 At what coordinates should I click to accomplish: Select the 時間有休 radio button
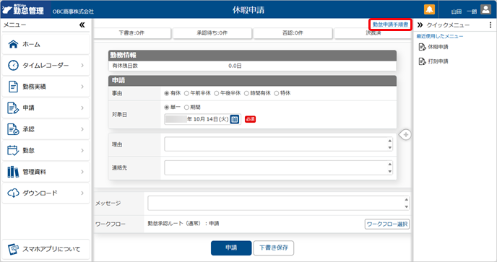point(246,93)
